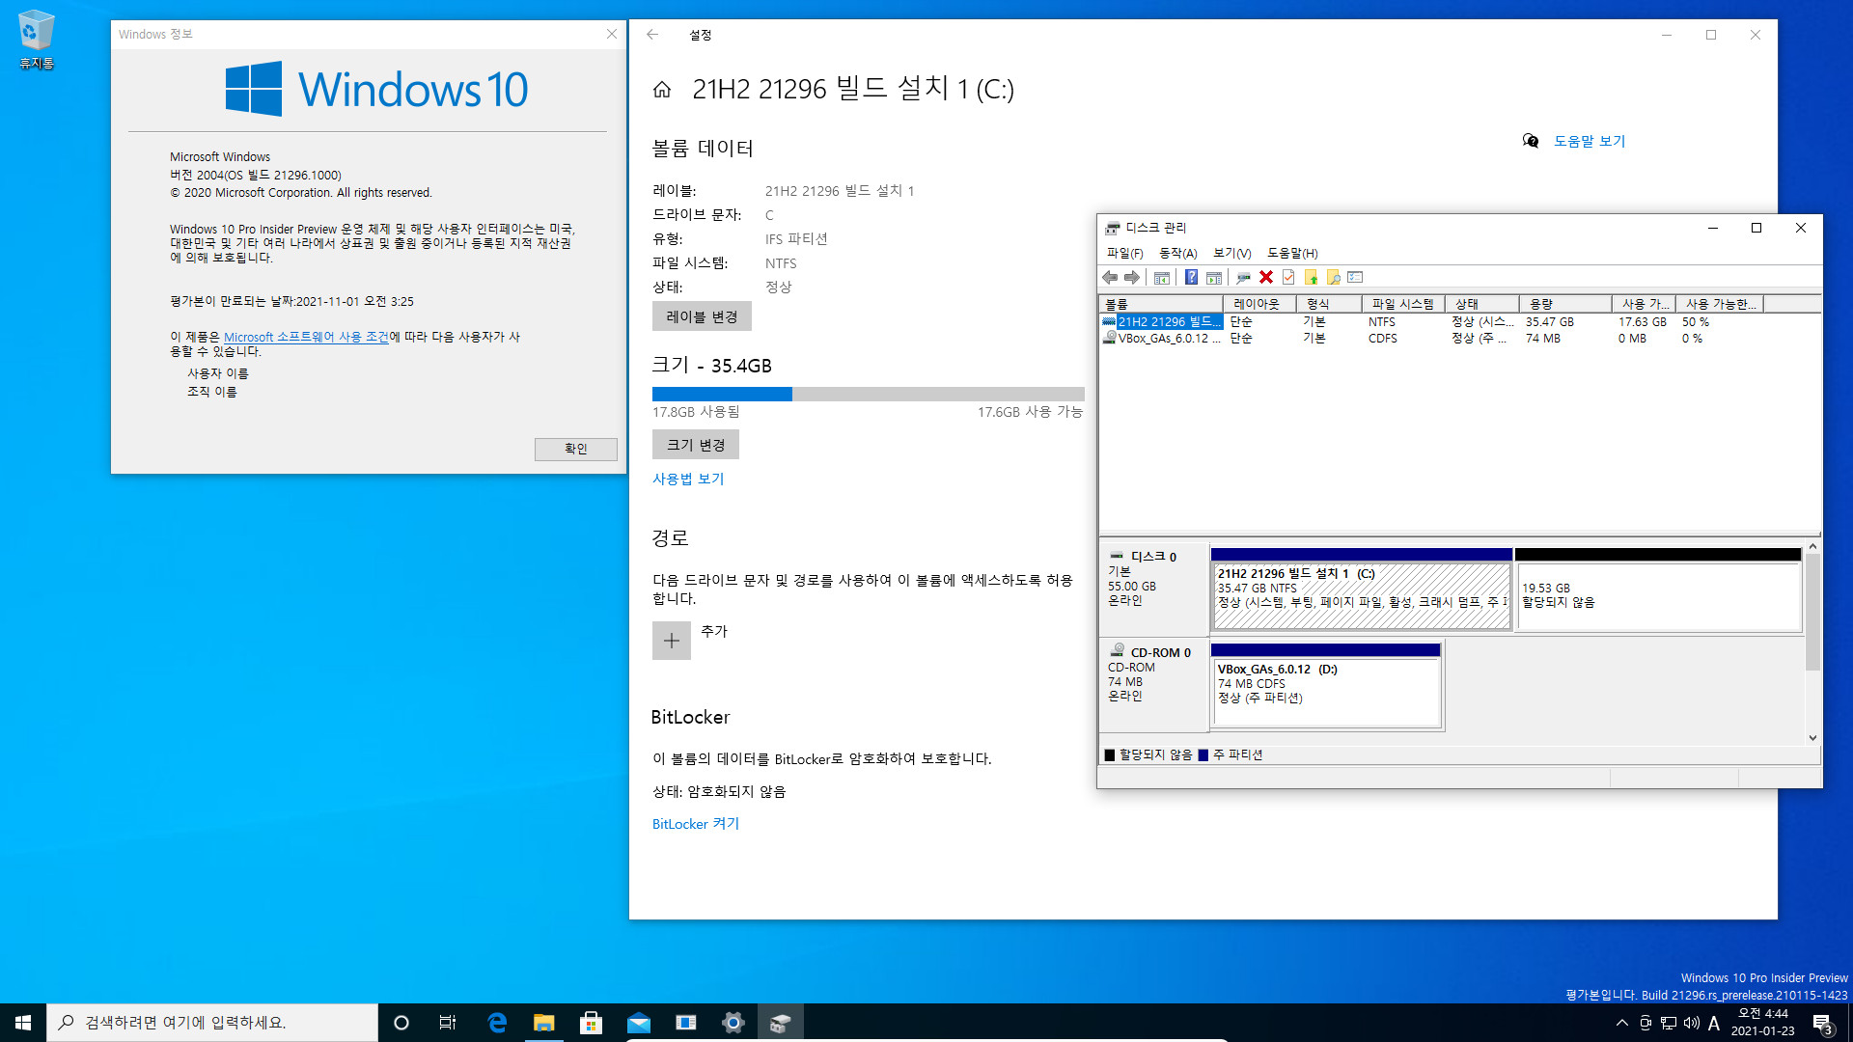Sort by 레이아웃 column header
Image resolution: width=1853 pixels, height=1042 pixels.
coord(1259,304)
